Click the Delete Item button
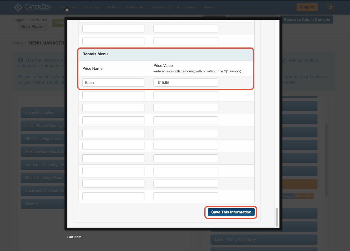Screen dimensions: 350x251 pos(304,196)
